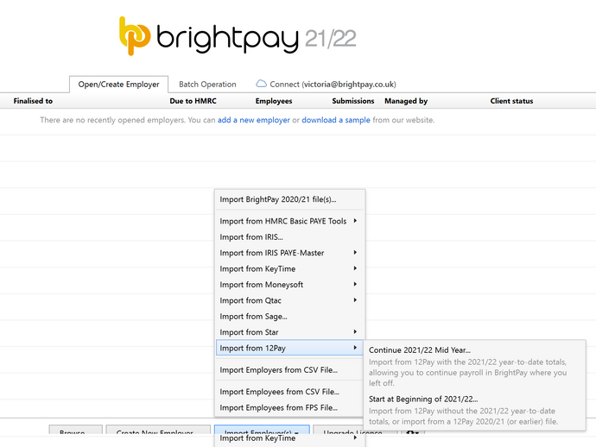Expand arrow beside Import from 12Pay
The width and height of the screenshot is (596, 447).
pos(355,348)
